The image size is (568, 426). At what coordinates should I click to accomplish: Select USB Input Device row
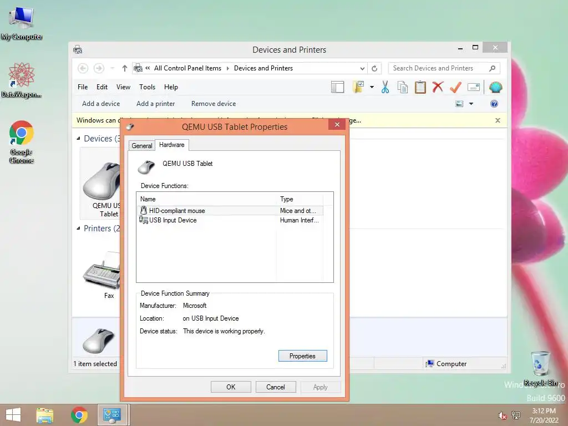pyautogui.click(x=230, y=220)
